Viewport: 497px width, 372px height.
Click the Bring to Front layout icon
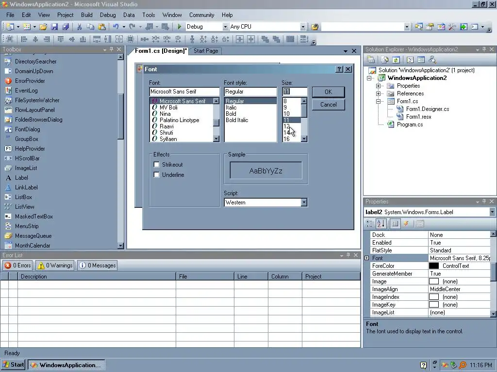tap(265, 39)
